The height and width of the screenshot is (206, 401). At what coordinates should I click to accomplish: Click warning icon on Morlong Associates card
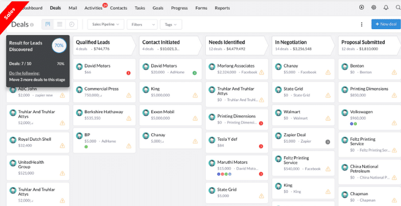pos(261,72)
